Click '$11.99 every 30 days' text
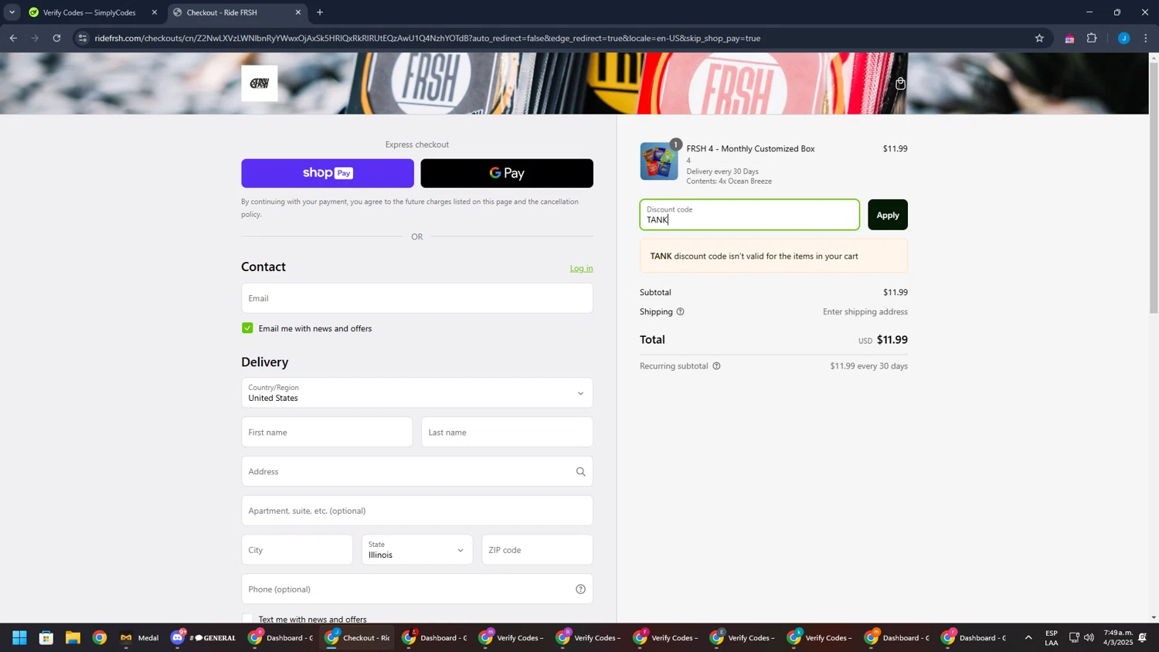This screenshot has height=652, width=1159. (x=868, y=366)
